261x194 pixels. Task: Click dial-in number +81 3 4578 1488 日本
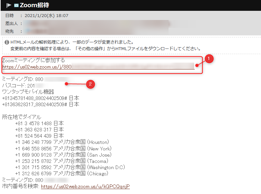pyautogui.click(x=39, y=123)
